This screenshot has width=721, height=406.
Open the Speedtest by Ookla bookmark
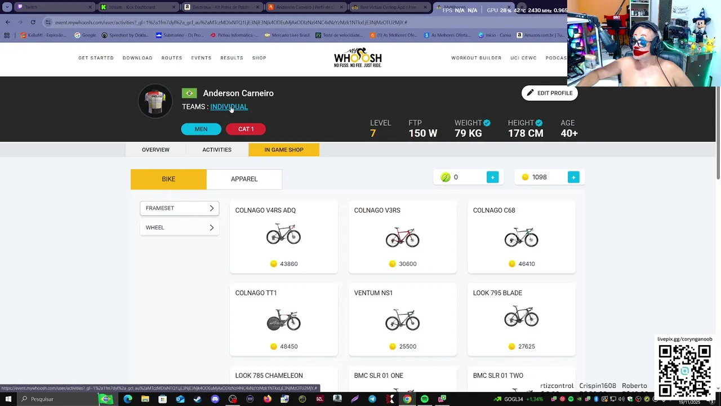pos(125,35)
